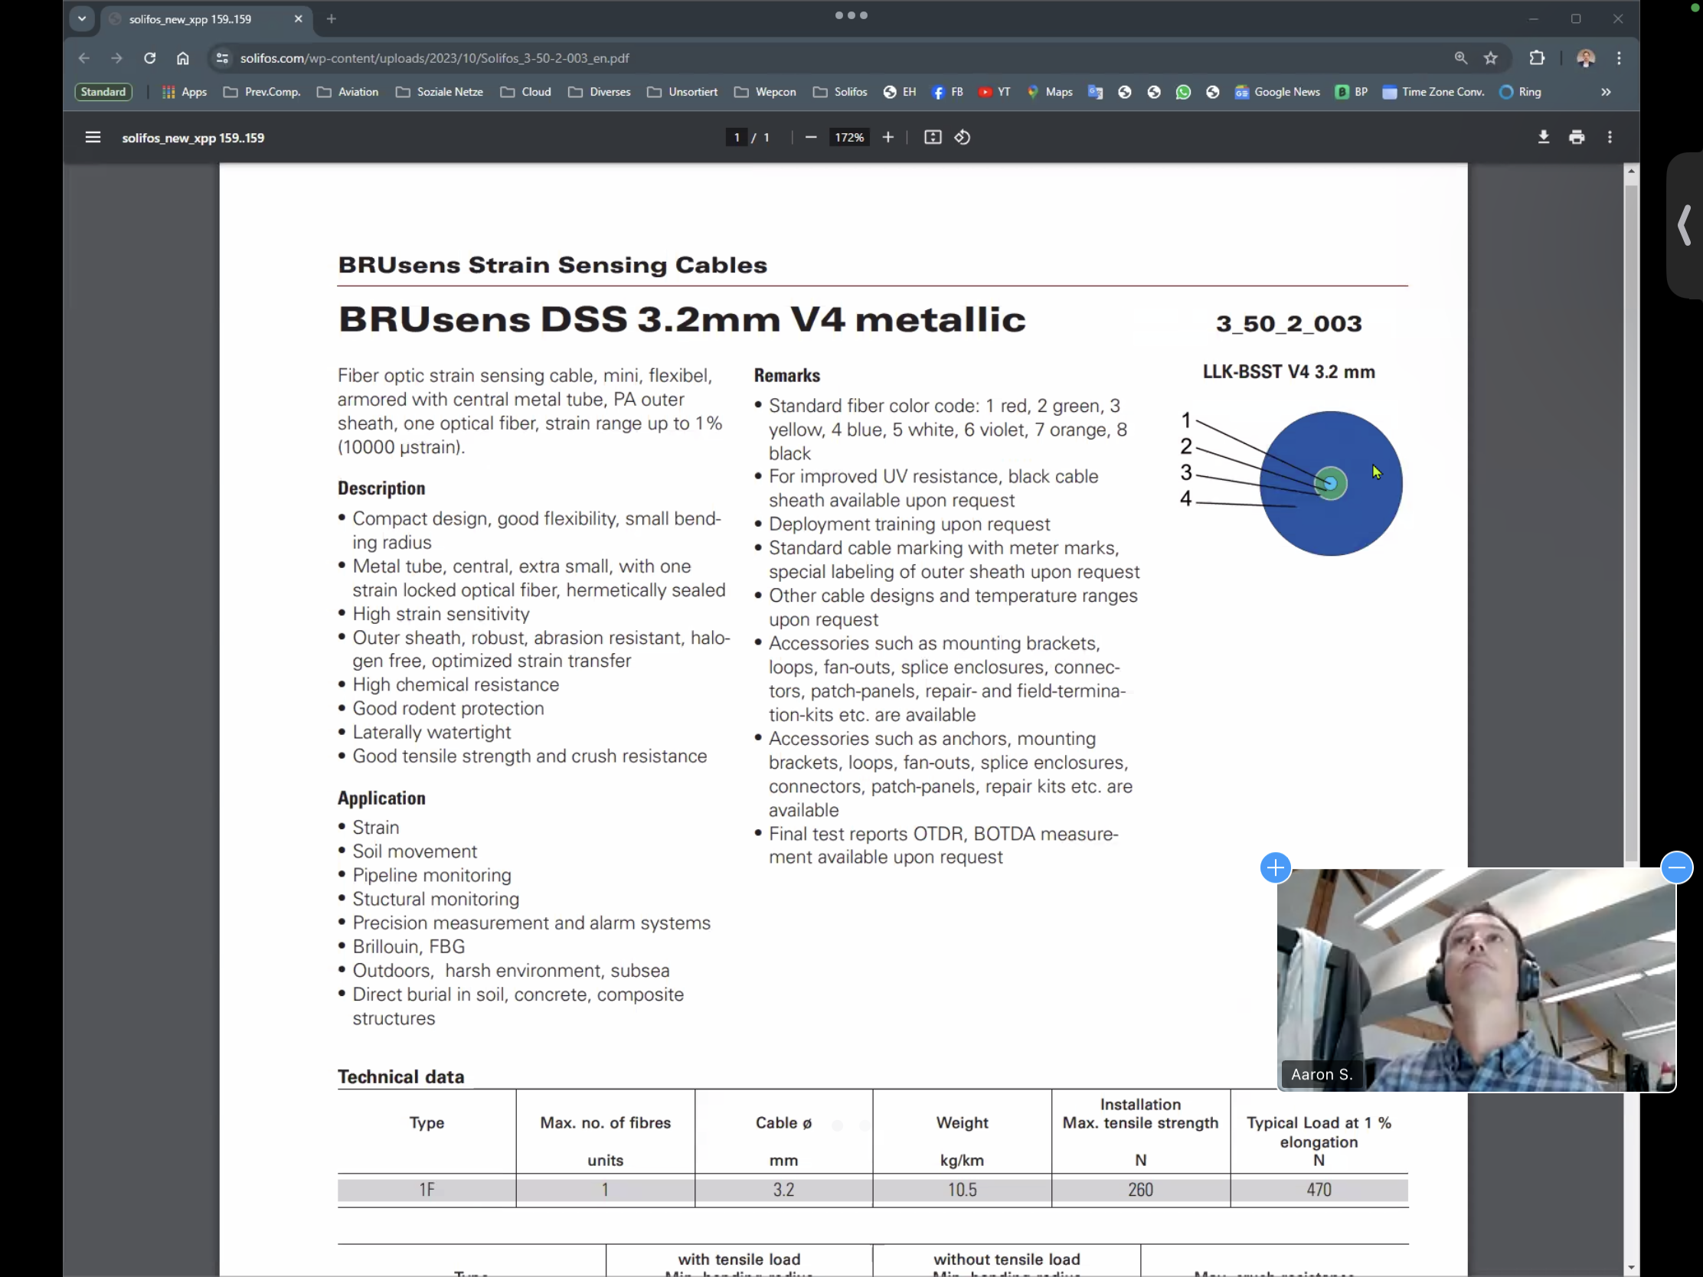
Task: Open the Google News bookmark
Action: pyautogui.click(x=1277, y=93)
